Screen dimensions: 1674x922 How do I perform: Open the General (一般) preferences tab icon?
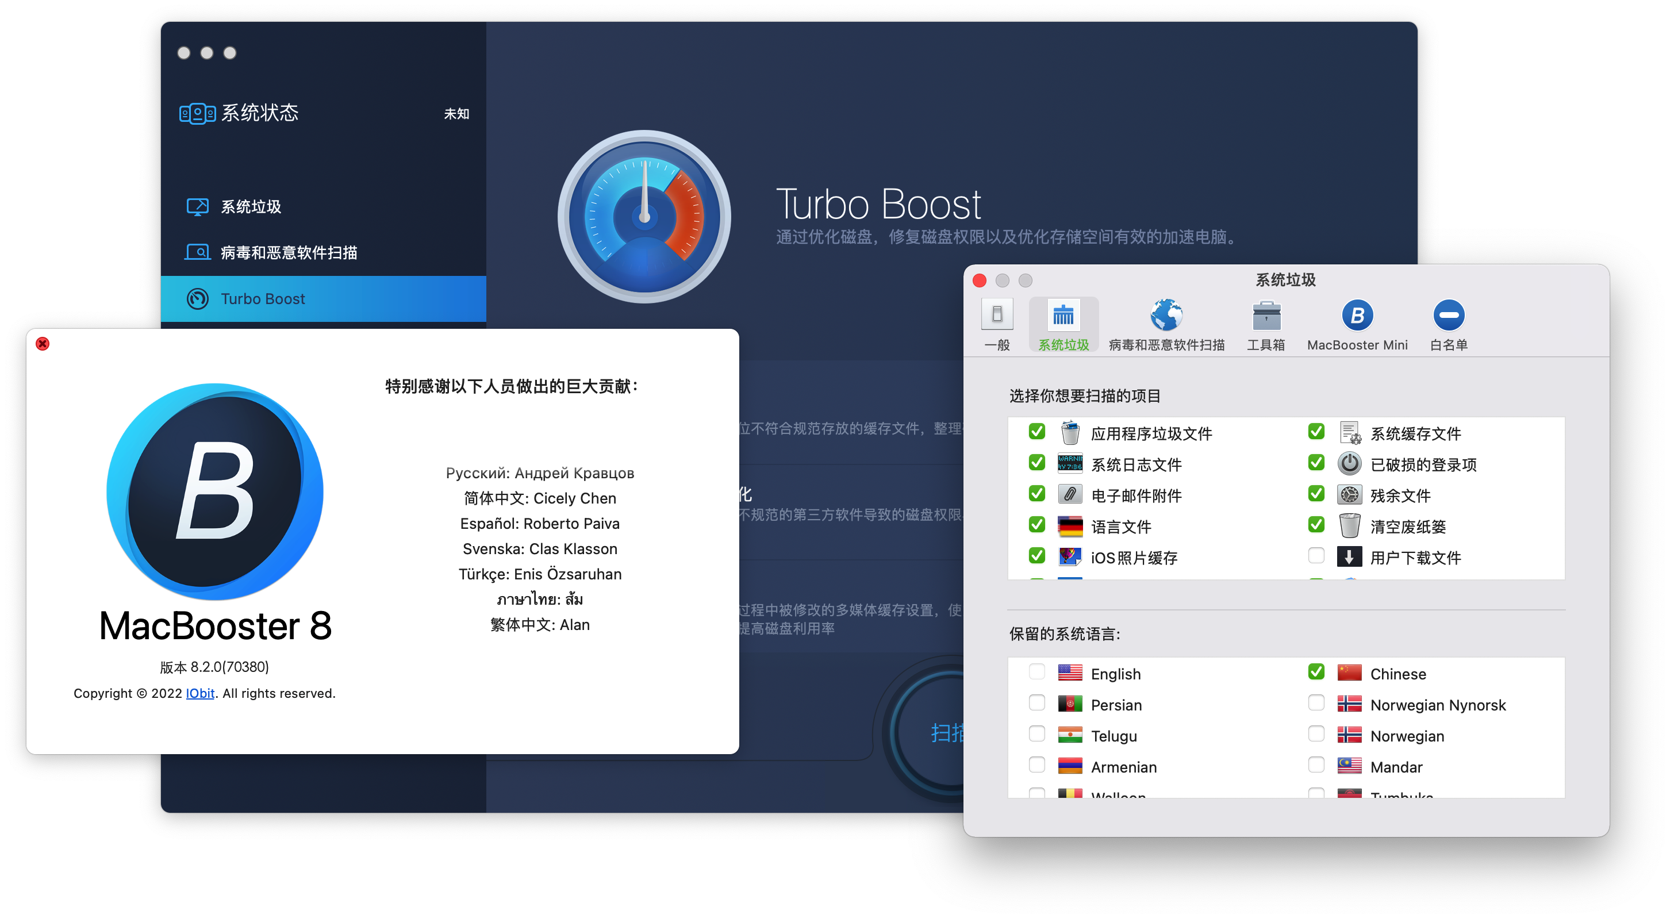[997, 316]
